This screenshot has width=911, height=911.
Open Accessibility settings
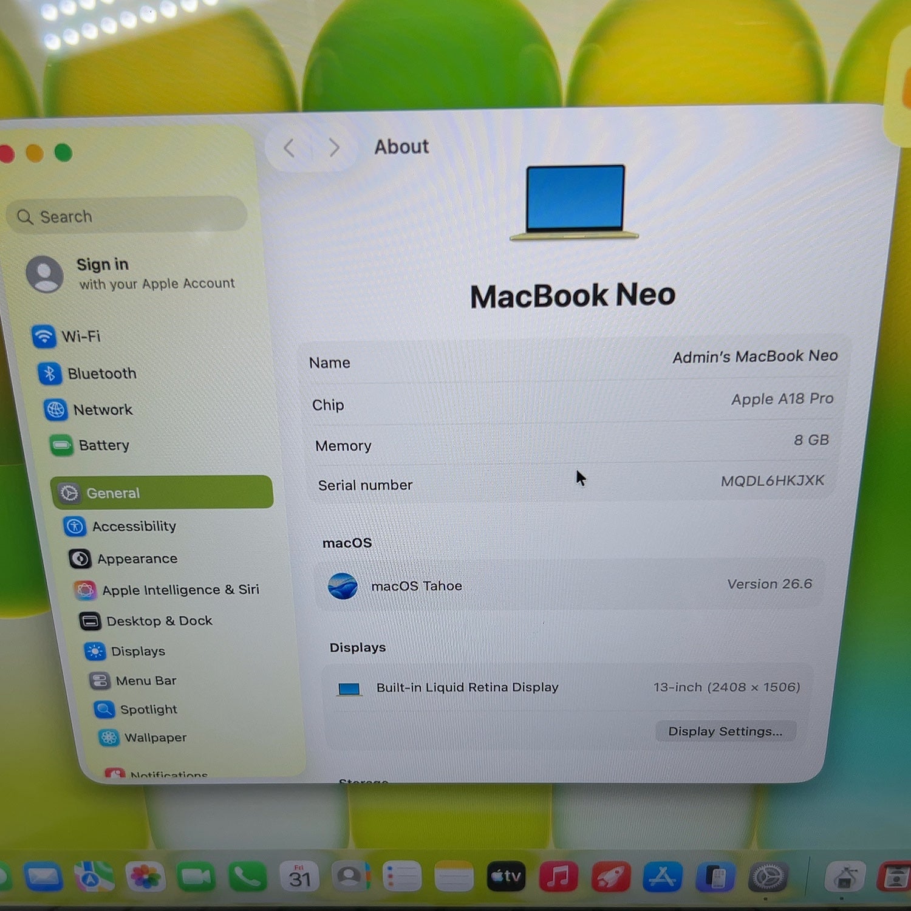(x=120, y=526)
